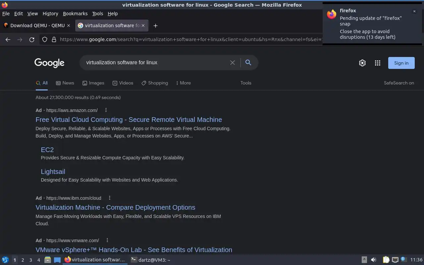Click the browser URL address bar

(x=190, y=39)
